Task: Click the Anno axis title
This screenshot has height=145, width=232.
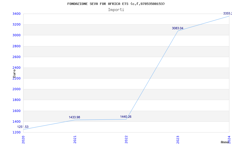Action: click(225, 142)
